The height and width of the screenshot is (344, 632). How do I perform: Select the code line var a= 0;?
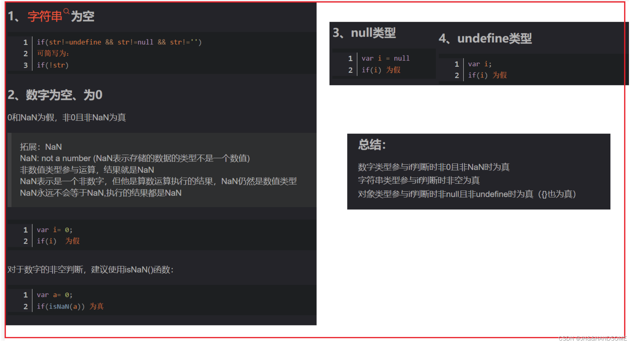point(55,295)
